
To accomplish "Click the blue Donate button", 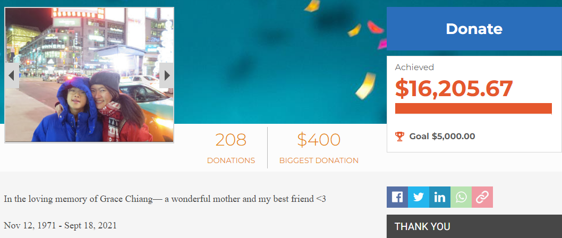I will [474, 29].
